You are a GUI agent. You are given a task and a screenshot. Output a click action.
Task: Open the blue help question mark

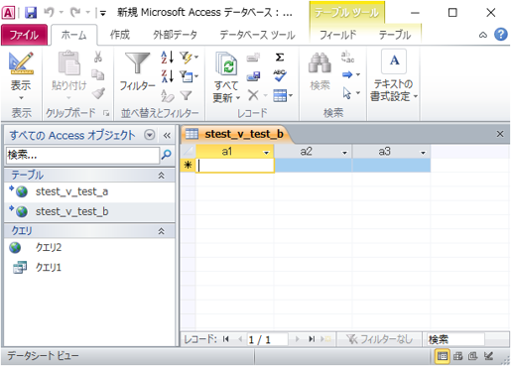[501, 34]
